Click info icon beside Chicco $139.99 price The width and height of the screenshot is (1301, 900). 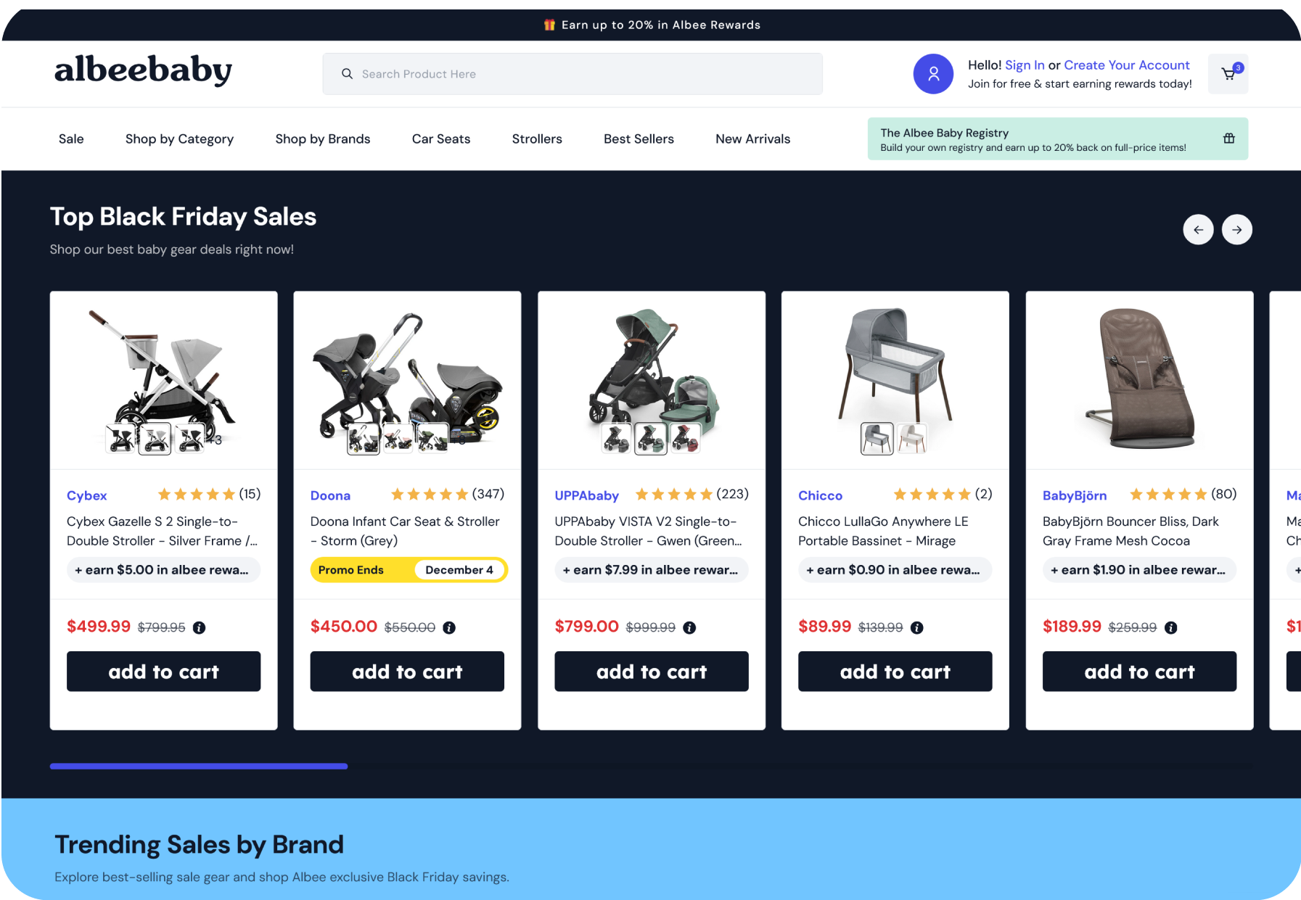(x=917, y=628)
